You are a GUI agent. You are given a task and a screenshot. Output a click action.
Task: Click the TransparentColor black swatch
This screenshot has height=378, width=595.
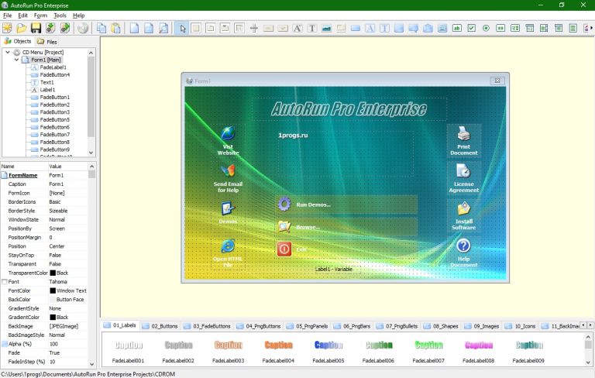tap(53, 273)
